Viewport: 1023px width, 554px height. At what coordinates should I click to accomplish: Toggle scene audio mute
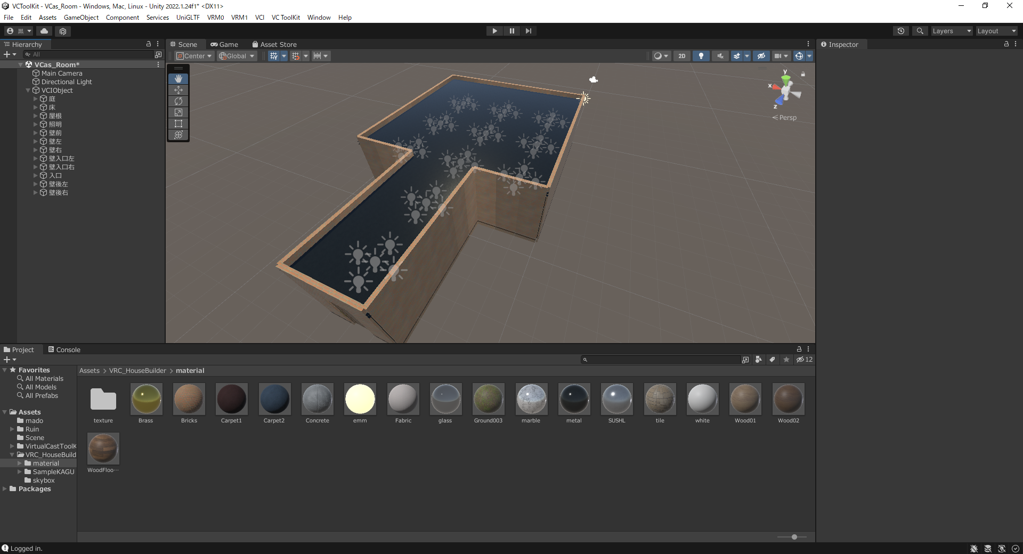720,56
